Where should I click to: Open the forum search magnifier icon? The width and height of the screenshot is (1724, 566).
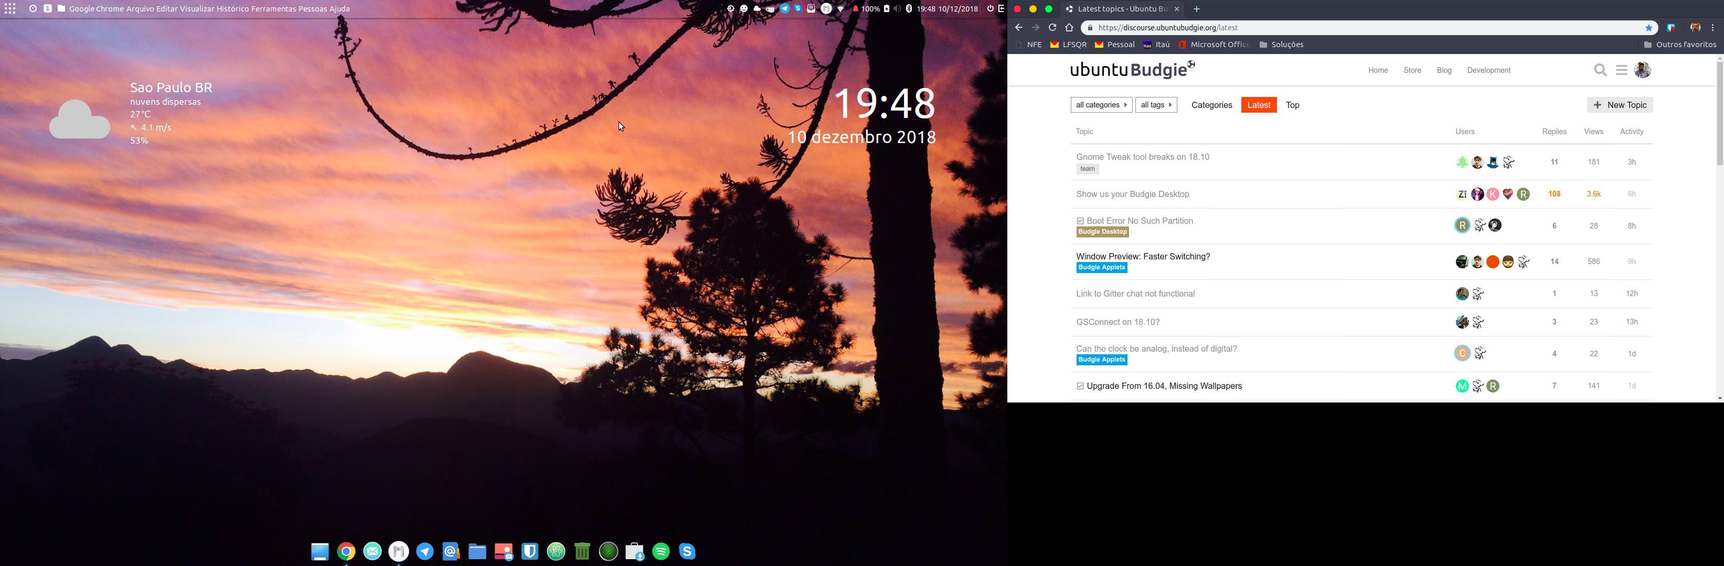(1600, 70)
